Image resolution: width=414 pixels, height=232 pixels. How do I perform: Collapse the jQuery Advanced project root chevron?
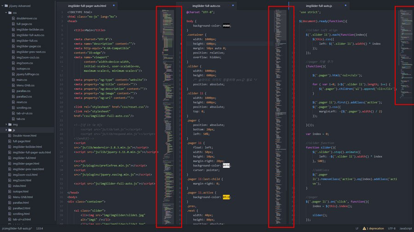(2, 6)
